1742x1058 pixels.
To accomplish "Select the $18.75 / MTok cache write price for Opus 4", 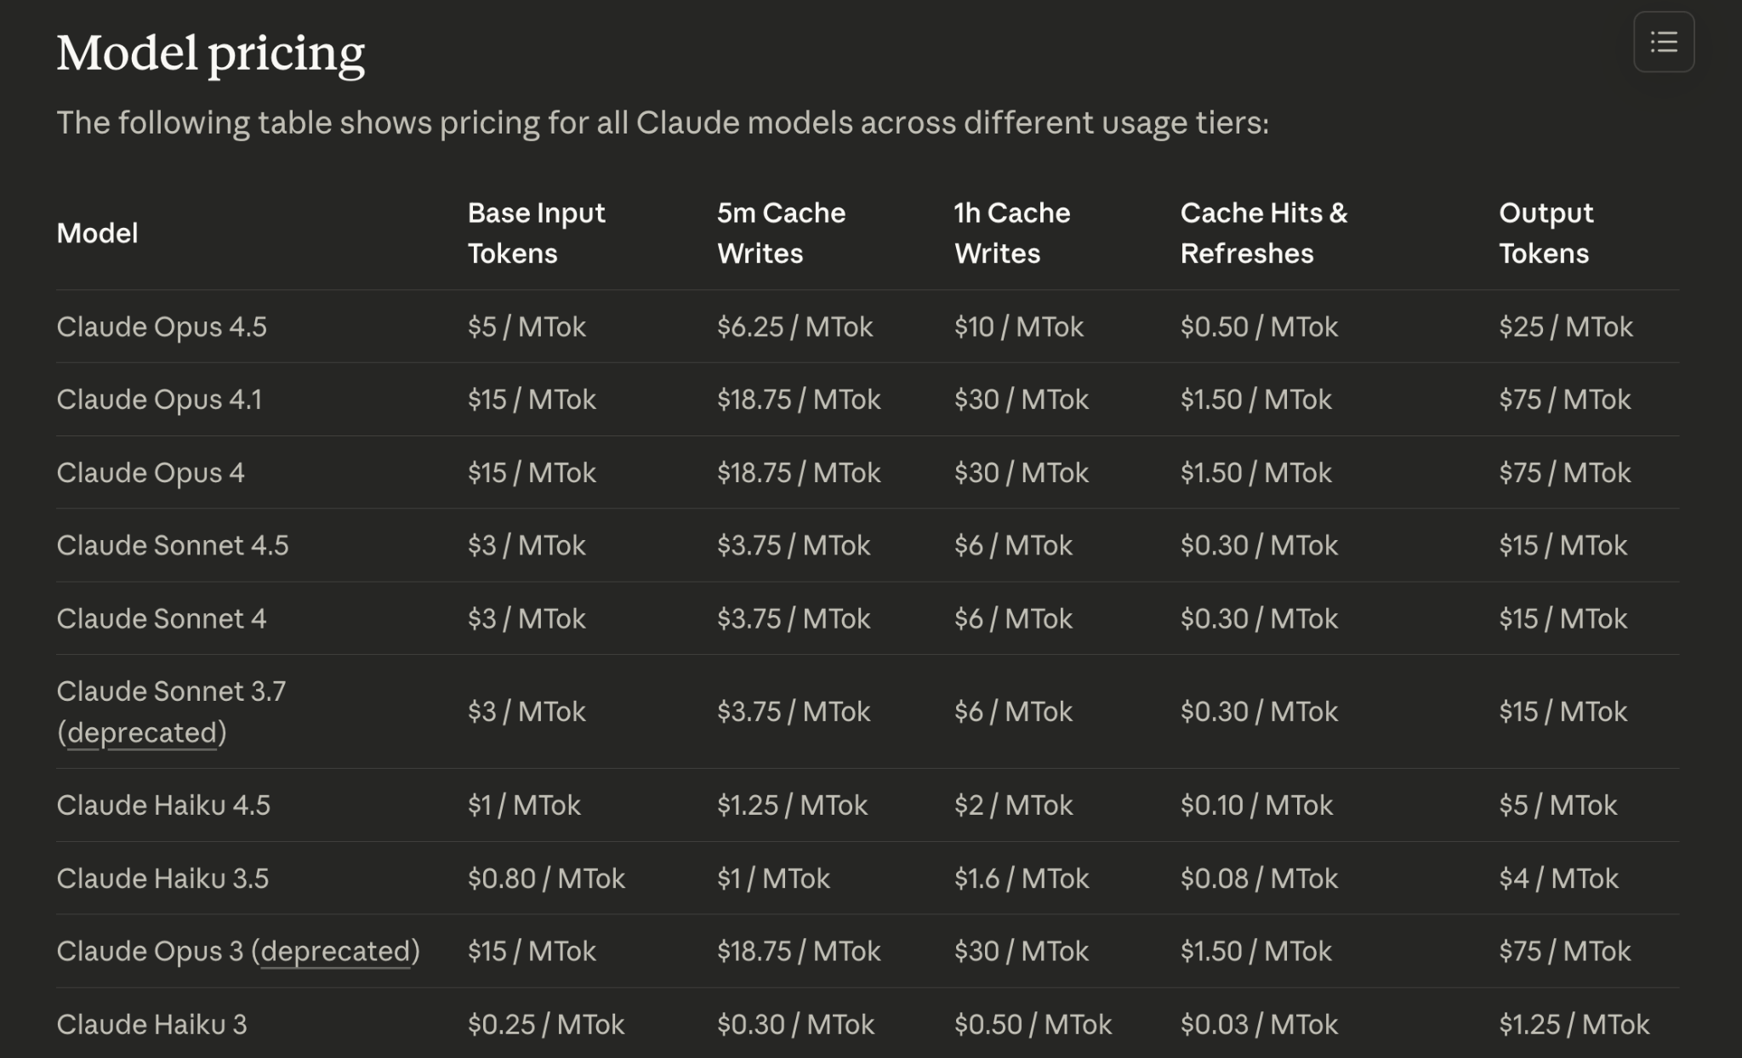I will pos(797,472).
